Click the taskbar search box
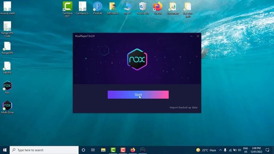Viewport: 274px width, 154px height. coord(44,150)
